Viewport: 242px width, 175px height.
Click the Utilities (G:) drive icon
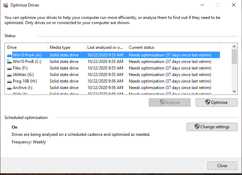pyautogui.click(x=9, y=75)
